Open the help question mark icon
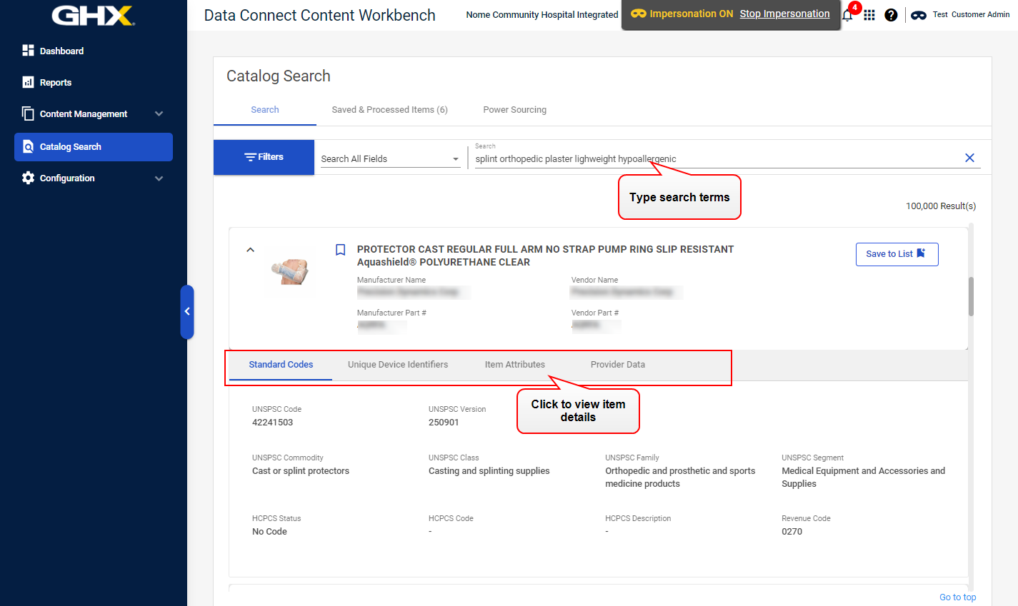This screenshot has height=606, width=1018. tap(891, 15)
